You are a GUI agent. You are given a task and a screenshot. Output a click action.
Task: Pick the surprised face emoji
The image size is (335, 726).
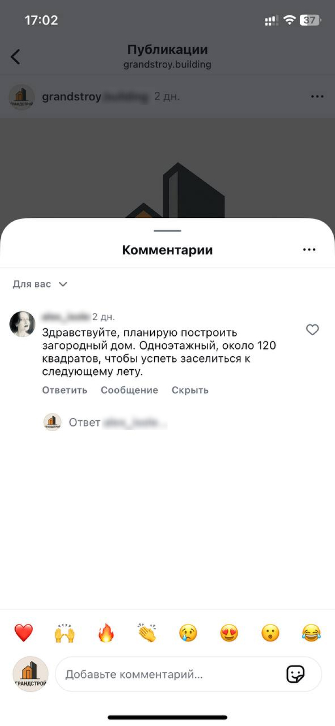(x=270, y=633)
